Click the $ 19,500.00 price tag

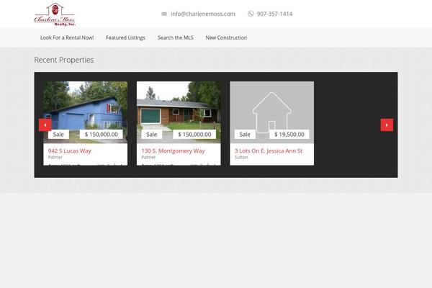coord(289,135)
